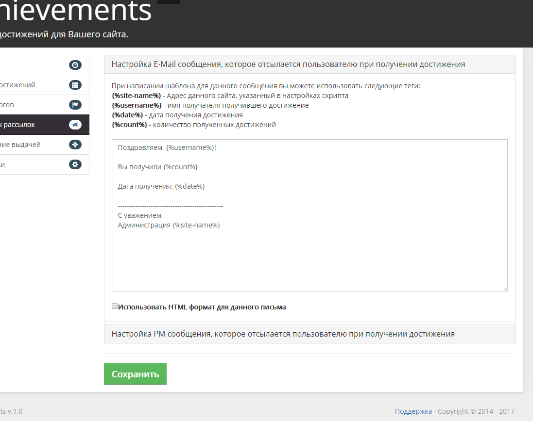Open the "огов" sidebar menu item
The width and height of the screenshot is (533, 421).
click(10, 105)
